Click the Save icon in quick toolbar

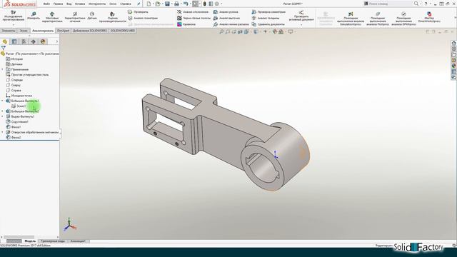[x=167, y=4]
